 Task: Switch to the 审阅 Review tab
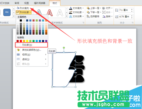click(17, 3)
